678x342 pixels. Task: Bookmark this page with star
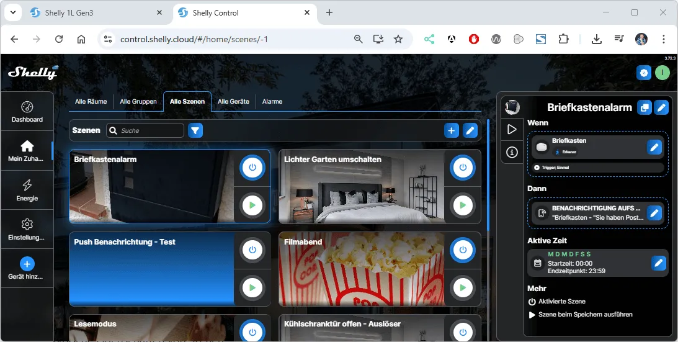click(398, 39)
